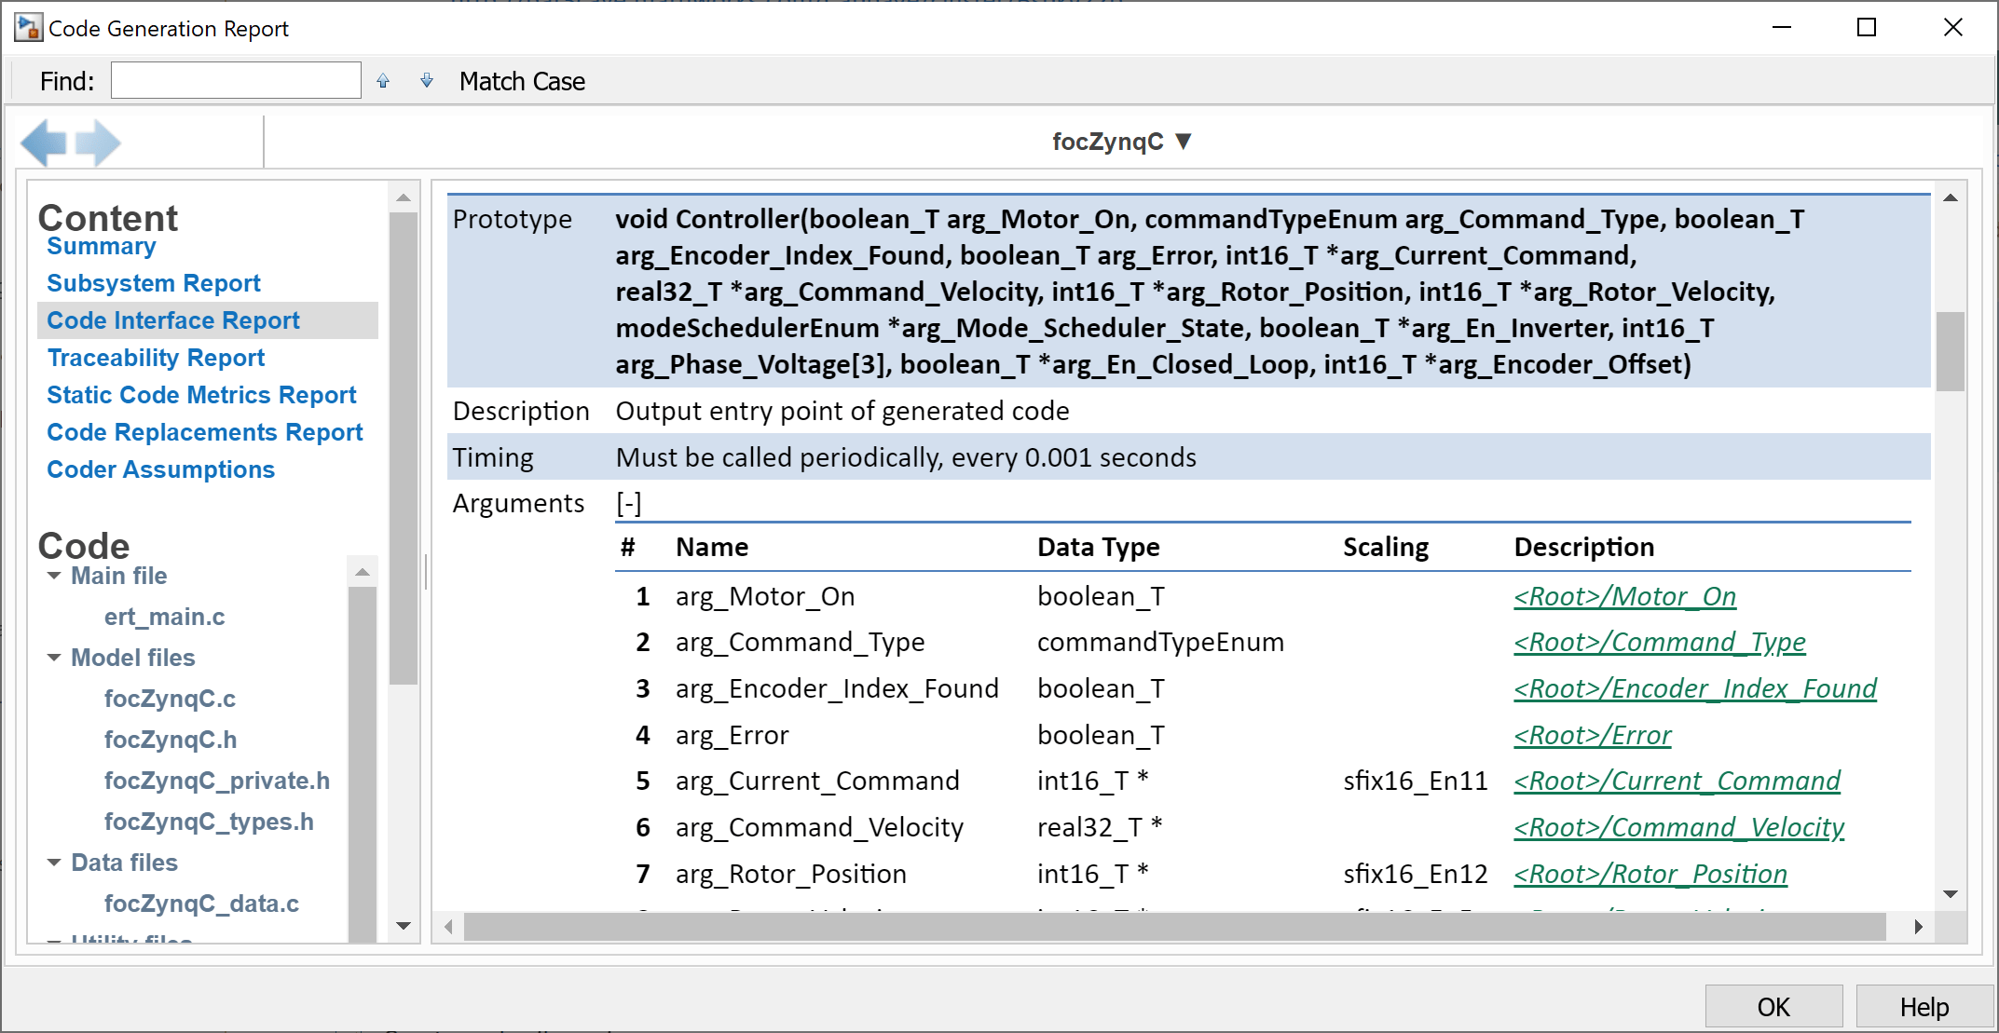Viewport: 1999px width, 1033px height.
Task: Collapse the Model files group
Action: (x=54, y=659)
